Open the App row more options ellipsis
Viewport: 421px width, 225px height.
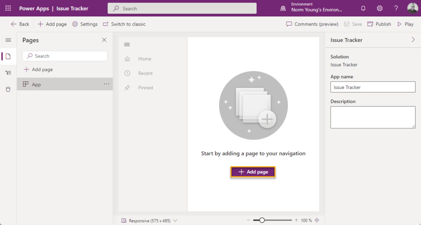point(107,84)
